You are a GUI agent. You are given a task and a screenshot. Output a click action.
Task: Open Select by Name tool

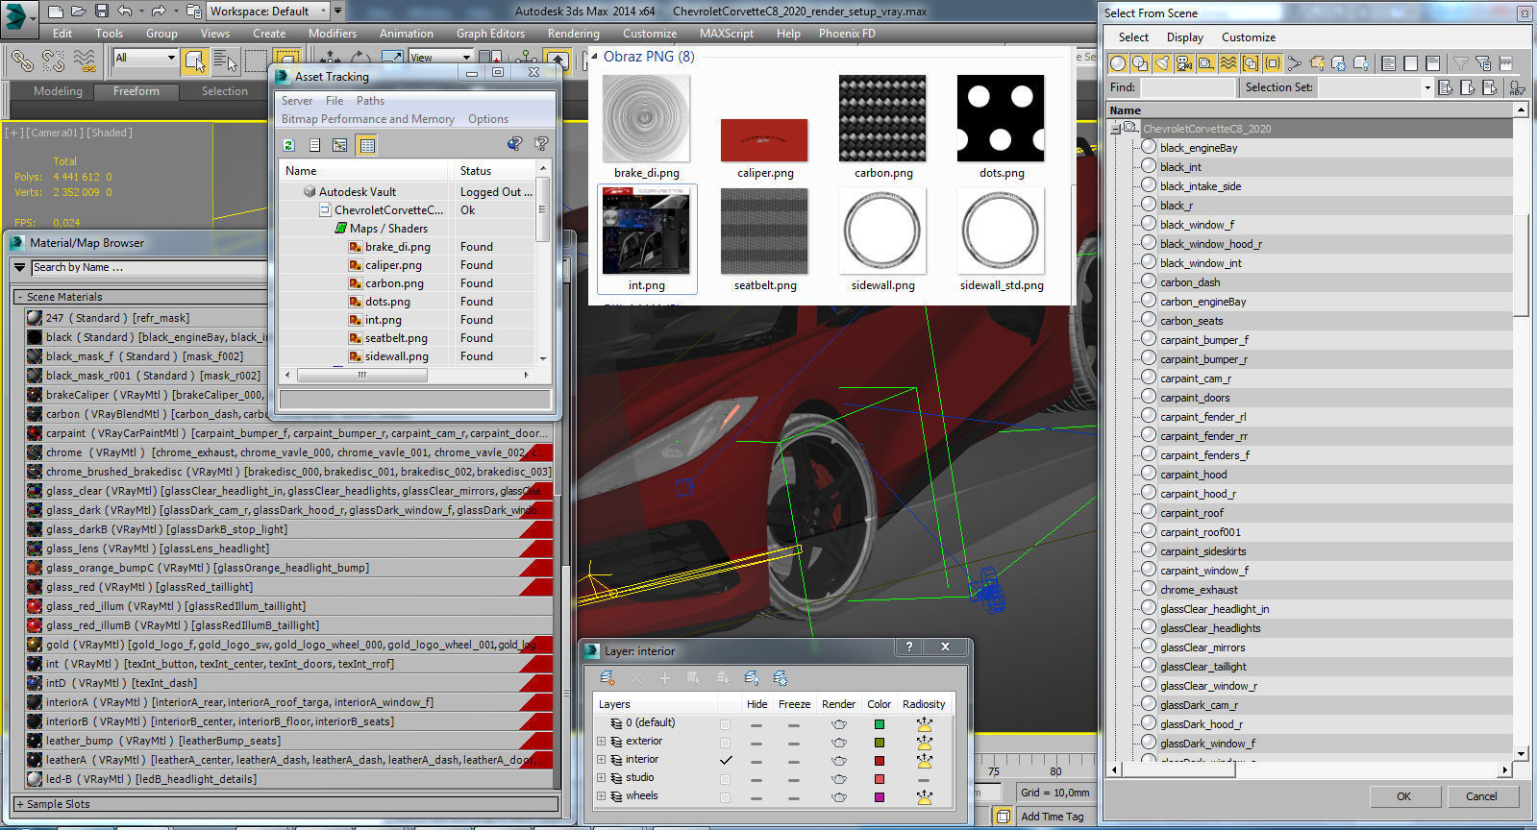tap(225, 61)
